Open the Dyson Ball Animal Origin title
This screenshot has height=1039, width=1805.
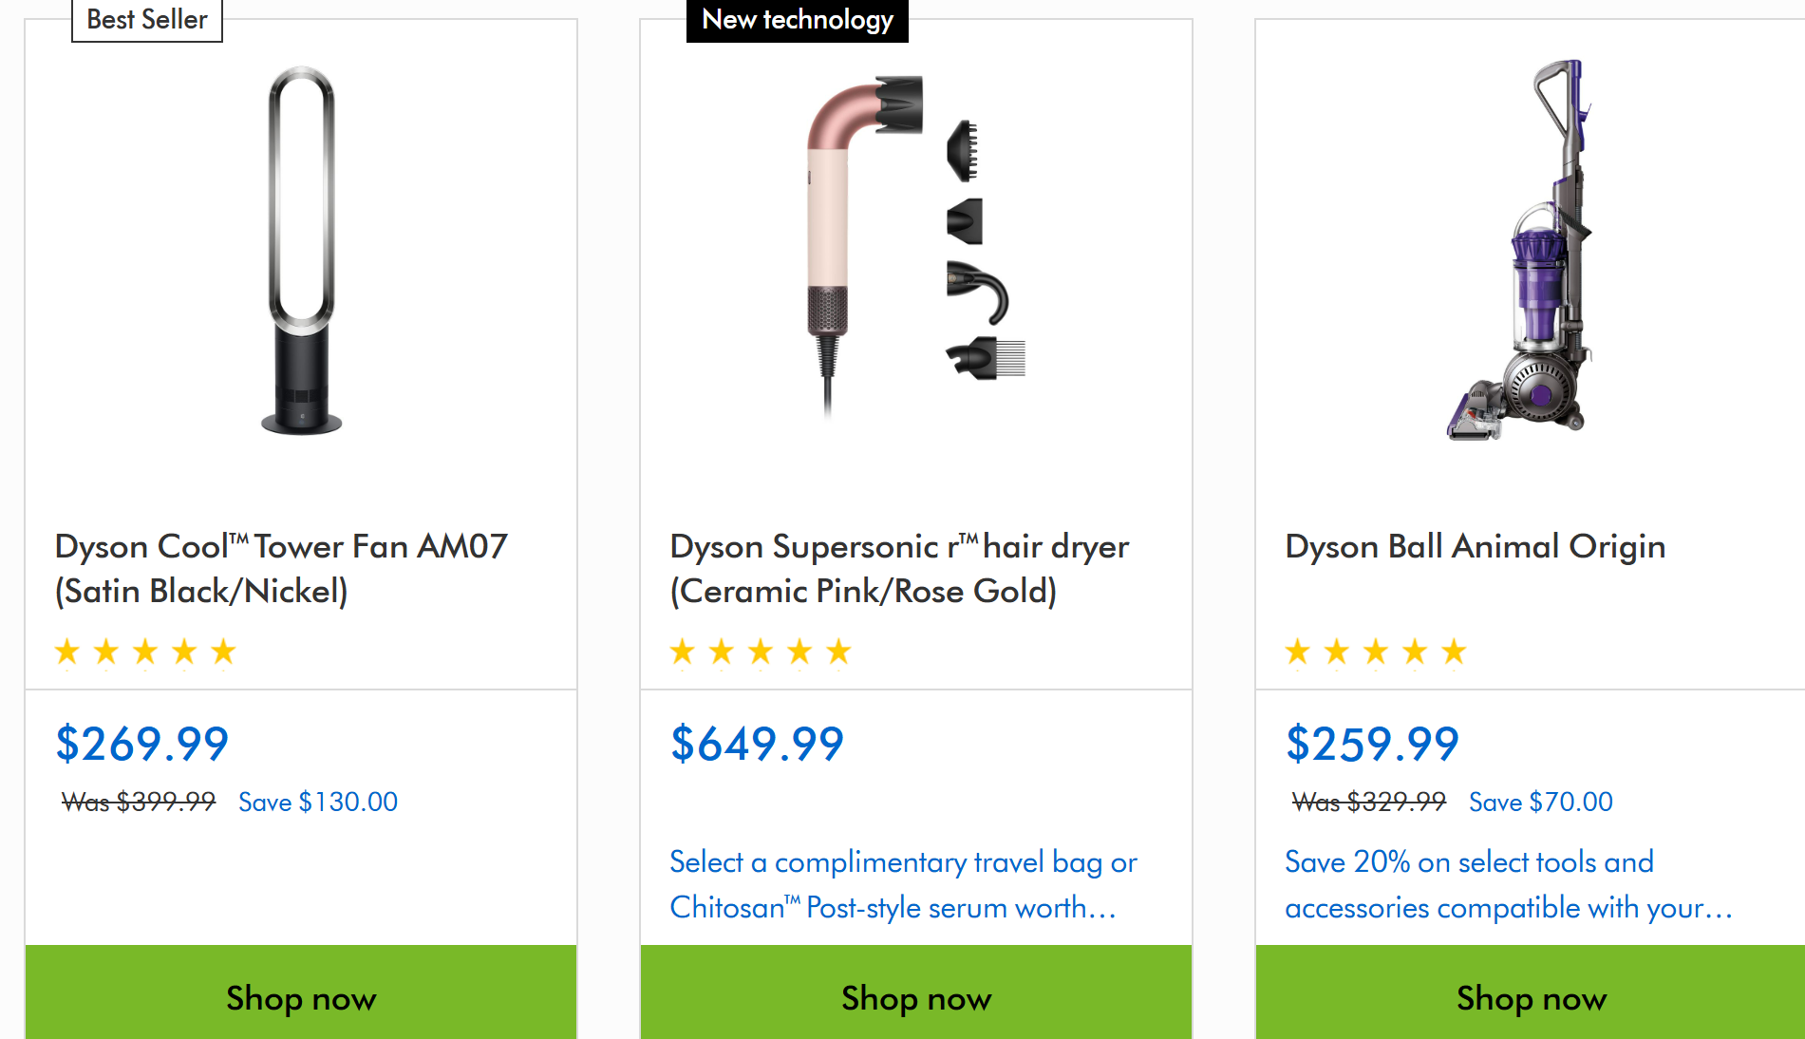click(1475, 547)
